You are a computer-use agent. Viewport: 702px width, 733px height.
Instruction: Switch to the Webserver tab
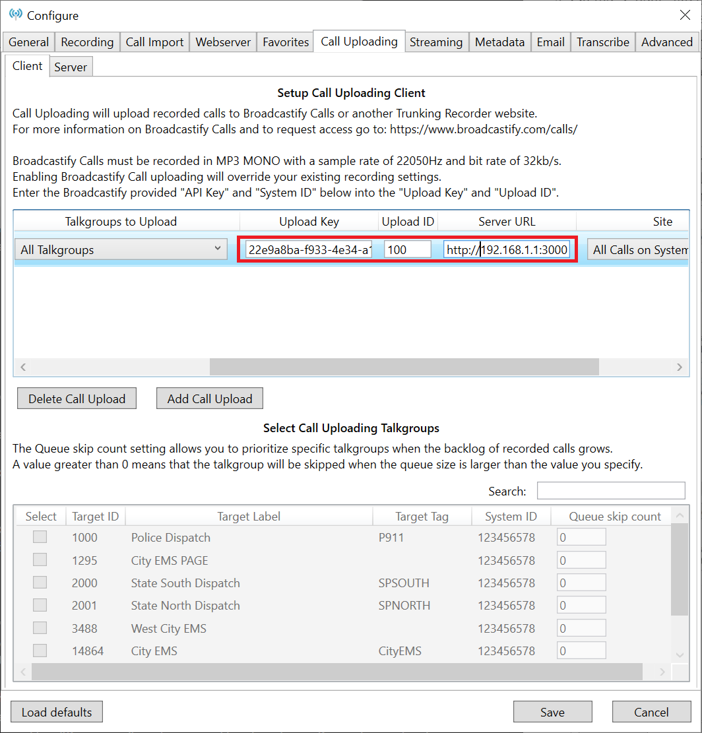[223, 42]
